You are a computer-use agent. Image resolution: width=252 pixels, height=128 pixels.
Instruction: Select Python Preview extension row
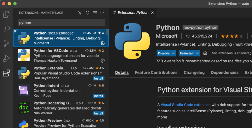coord(61,123)
